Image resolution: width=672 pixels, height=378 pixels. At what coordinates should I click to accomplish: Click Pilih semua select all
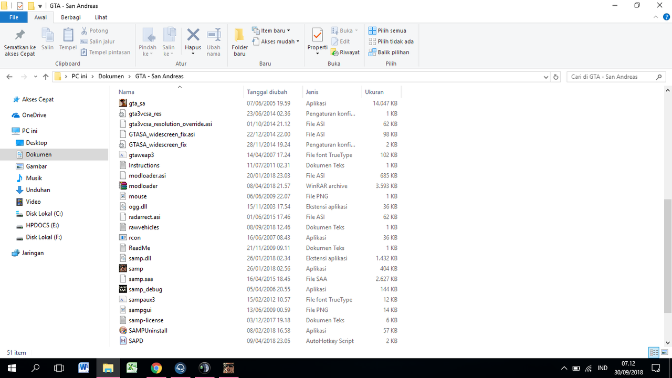387,30
